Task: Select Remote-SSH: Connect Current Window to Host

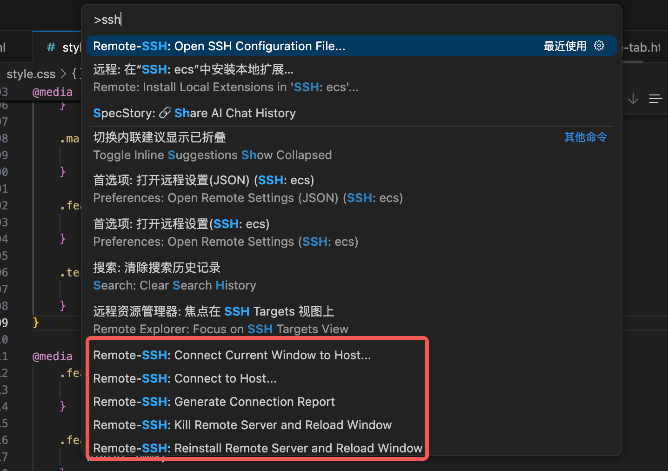Action: coord(351,355)
